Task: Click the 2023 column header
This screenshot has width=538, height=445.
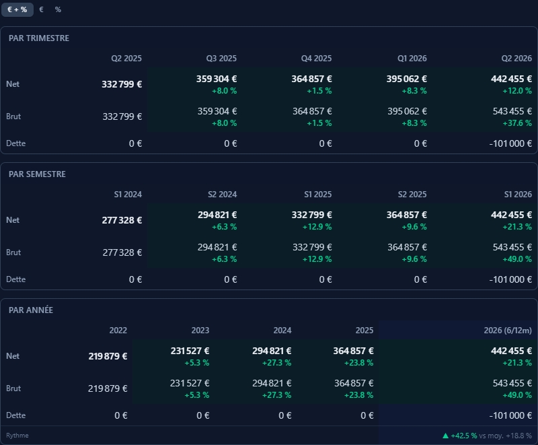Action: tap(200, 331)
